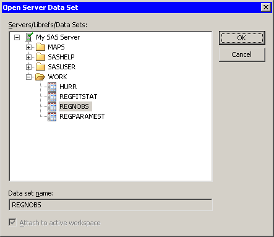Cancel the Open Server Data Set dialog
The height and width of the screenshot is (237, 274).
tap(242, 54)
